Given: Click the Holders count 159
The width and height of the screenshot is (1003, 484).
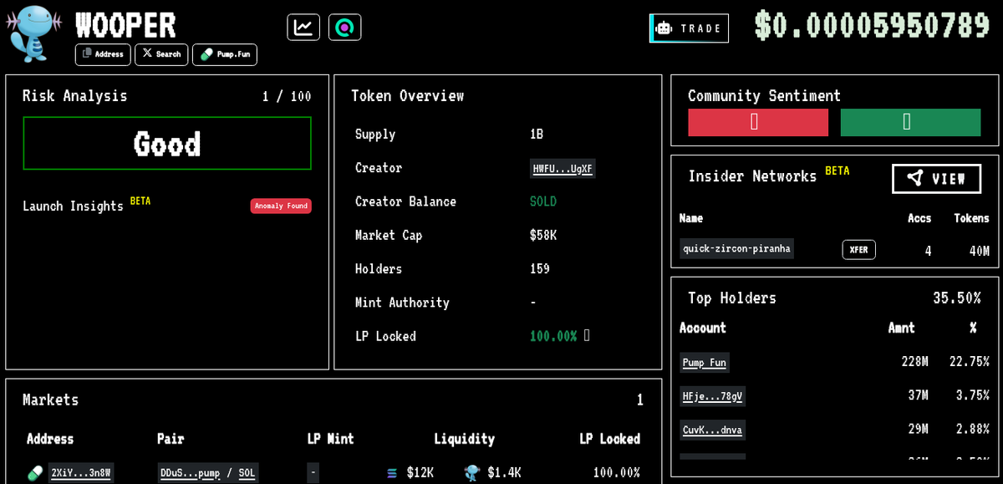Looking at the screenshot, I should point(540,268).
